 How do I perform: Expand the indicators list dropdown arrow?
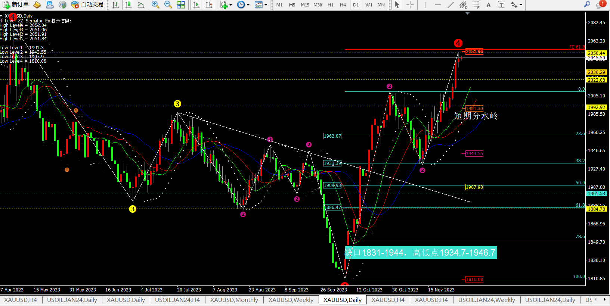tap(230, 5)
